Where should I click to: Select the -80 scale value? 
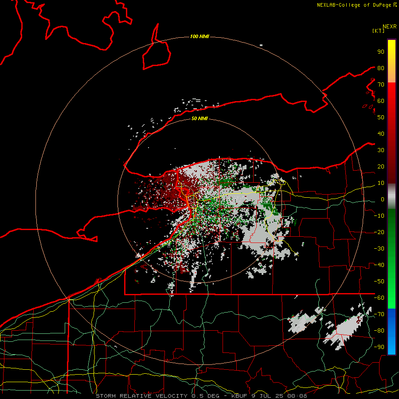(379, 331)
